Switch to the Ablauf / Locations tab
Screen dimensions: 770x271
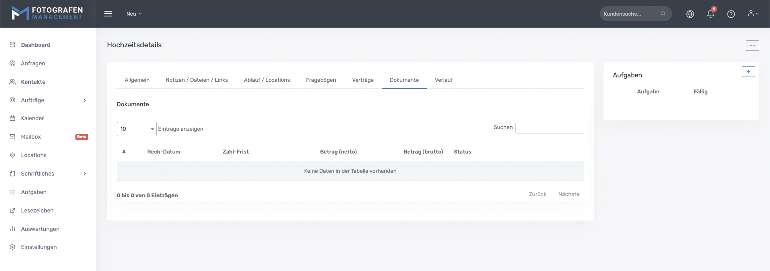267,80
